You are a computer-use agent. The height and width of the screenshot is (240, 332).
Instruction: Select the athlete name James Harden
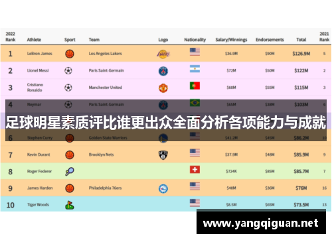pyautogui.click(x=40, y=188)
